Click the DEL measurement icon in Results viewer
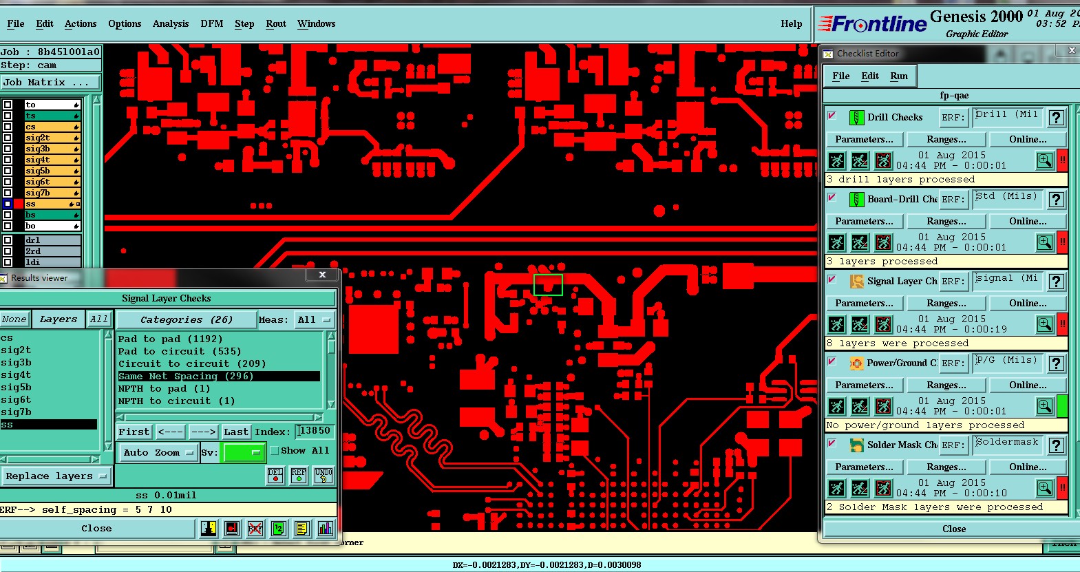 pyautogui.click(x=275, y=475)
